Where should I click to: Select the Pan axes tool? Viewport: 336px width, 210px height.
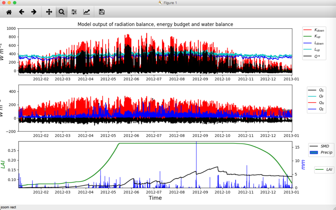coord(49,12)
